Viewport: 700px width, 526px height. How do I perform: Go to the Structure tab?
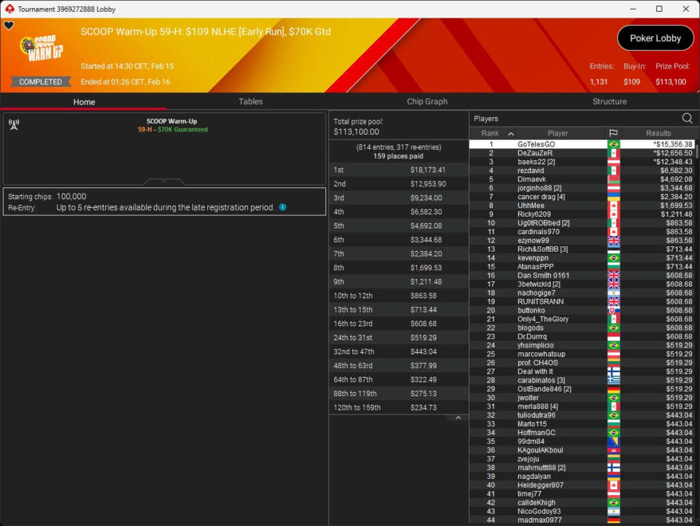[610, 101]
